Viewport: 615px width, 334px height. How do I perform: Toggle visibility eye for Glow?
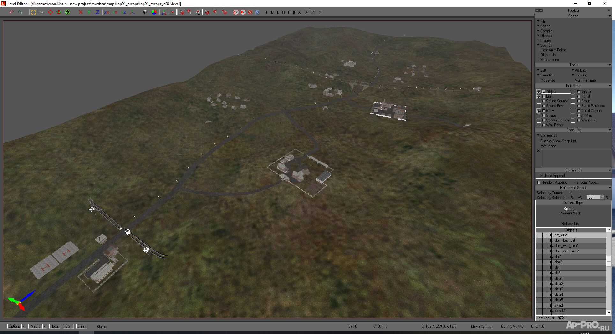click(x=539, y=111)
